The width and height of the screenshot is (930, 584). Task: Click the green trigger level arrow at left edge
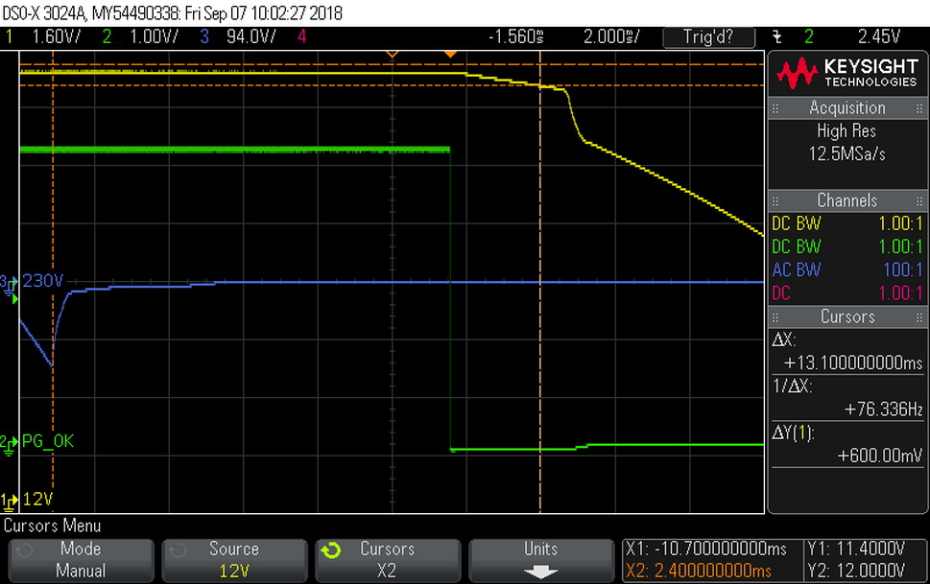(15, 299)
